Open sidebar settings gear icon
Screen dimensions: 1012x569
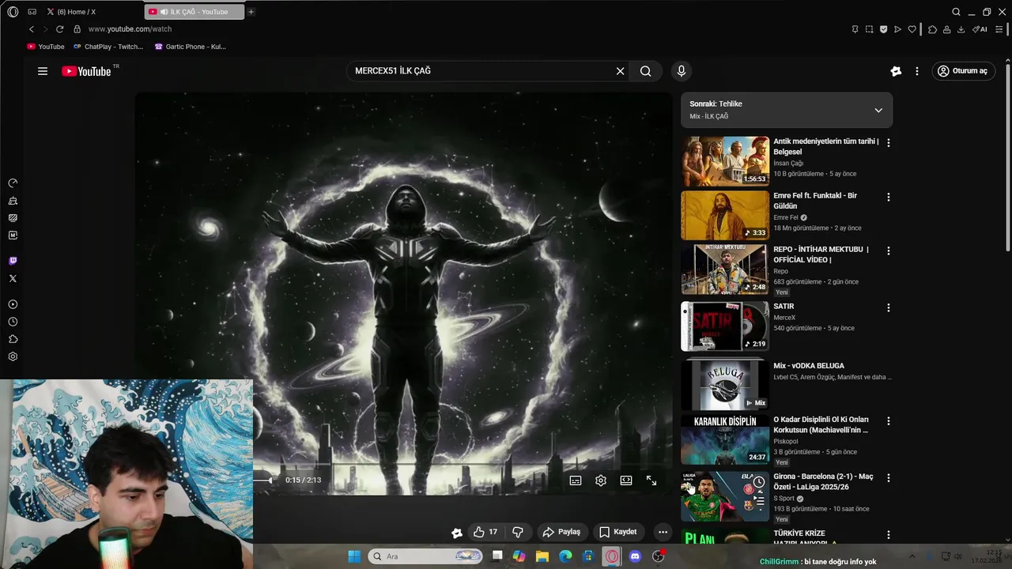pyautogui.click(x=13, y=356)
